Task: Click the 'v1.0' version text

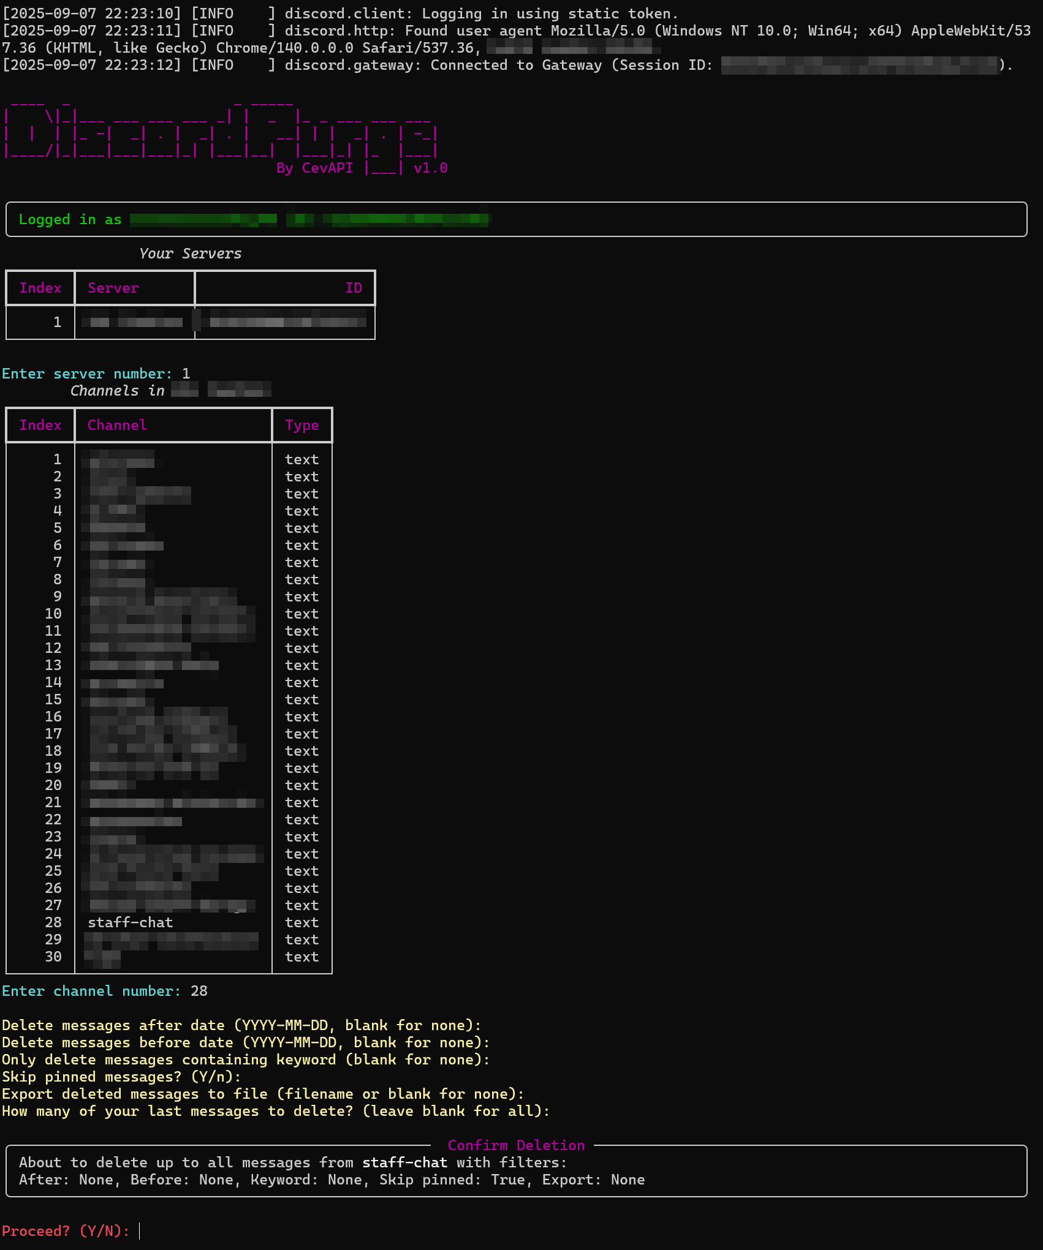Action: click(430, 168)
